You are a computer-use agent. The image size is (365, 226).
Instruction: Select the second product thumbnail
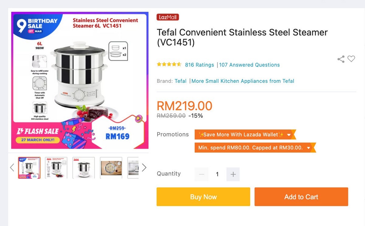click(x=56, y=167)
